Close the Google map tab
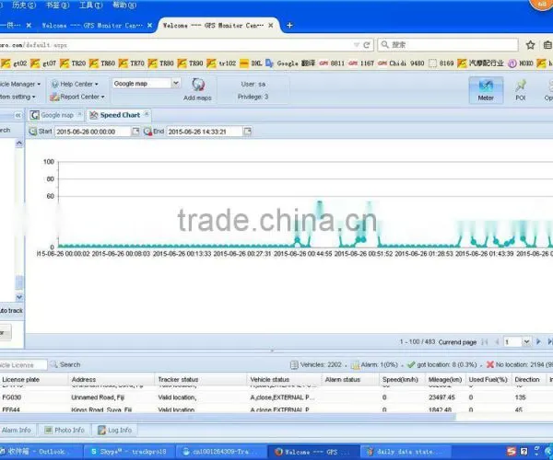The height and width of the screenshot is (460, 553). click(79, 114)
